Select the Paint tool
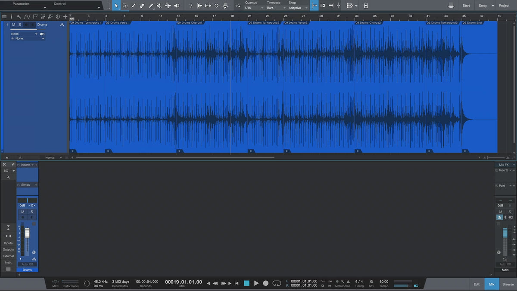Image resolution: width=517 pixels, height=291 pixels. [151, 6]
